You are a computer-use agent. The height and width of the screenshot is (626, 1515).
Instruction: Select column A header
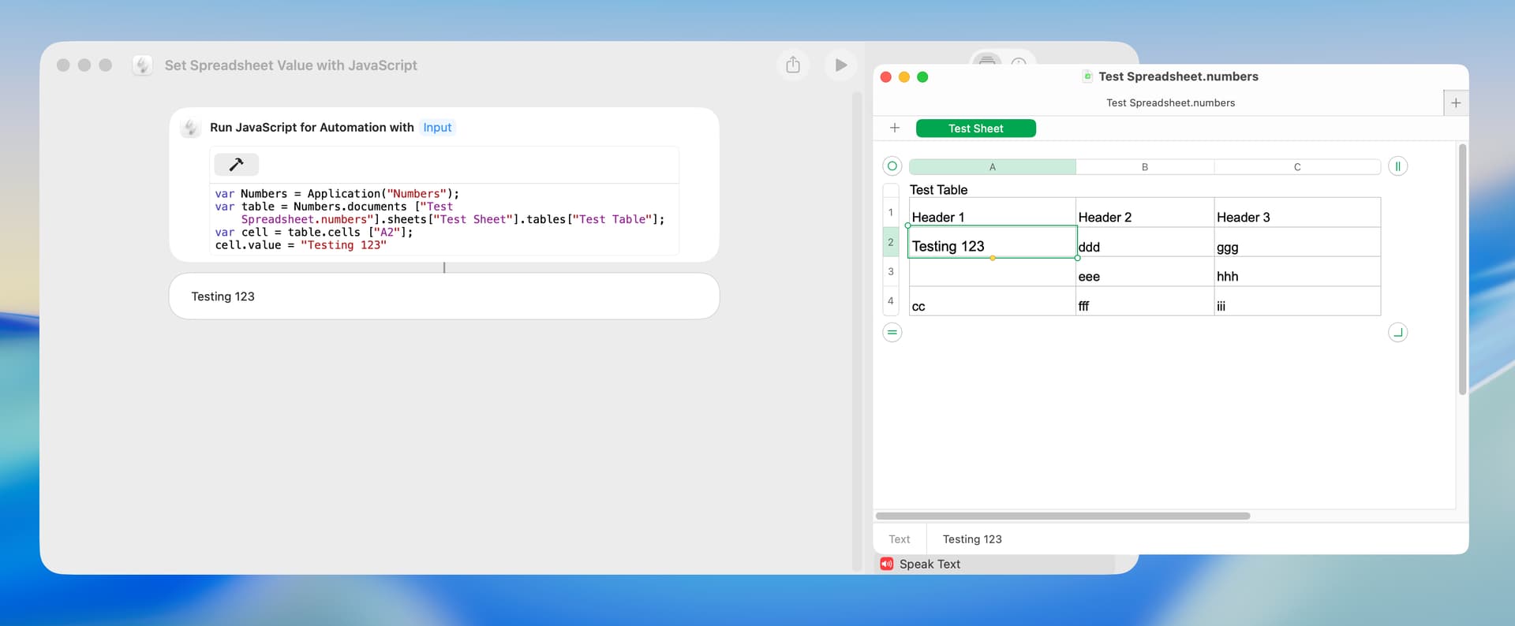[992, 167]
